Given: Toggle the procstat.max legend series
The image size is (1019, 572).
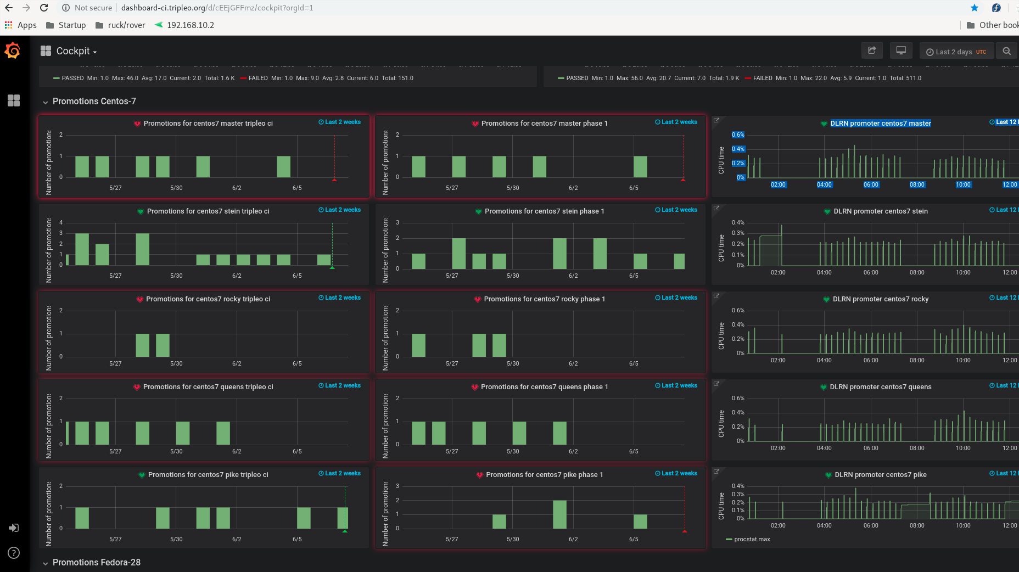Looking at the screenshot, I should pyautogui.click(x=751, y=539).
